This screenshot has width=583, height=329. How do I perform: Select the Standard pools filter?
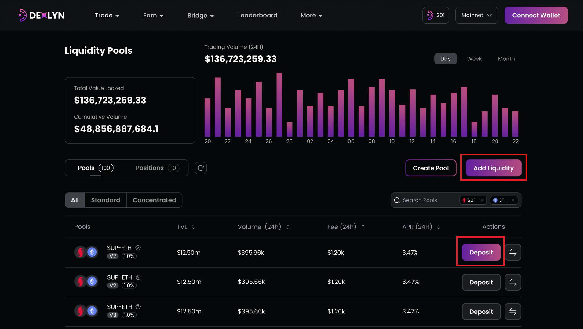point(105,200)
